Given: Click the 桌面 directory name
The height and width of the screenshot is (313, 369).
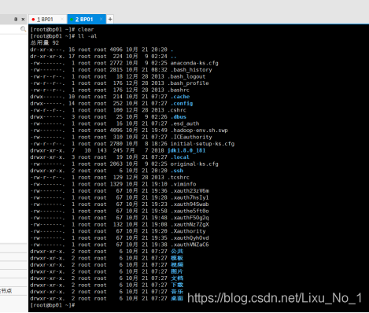Looking at the screenshot, I should pyautogui.click(x=177, y=298).
